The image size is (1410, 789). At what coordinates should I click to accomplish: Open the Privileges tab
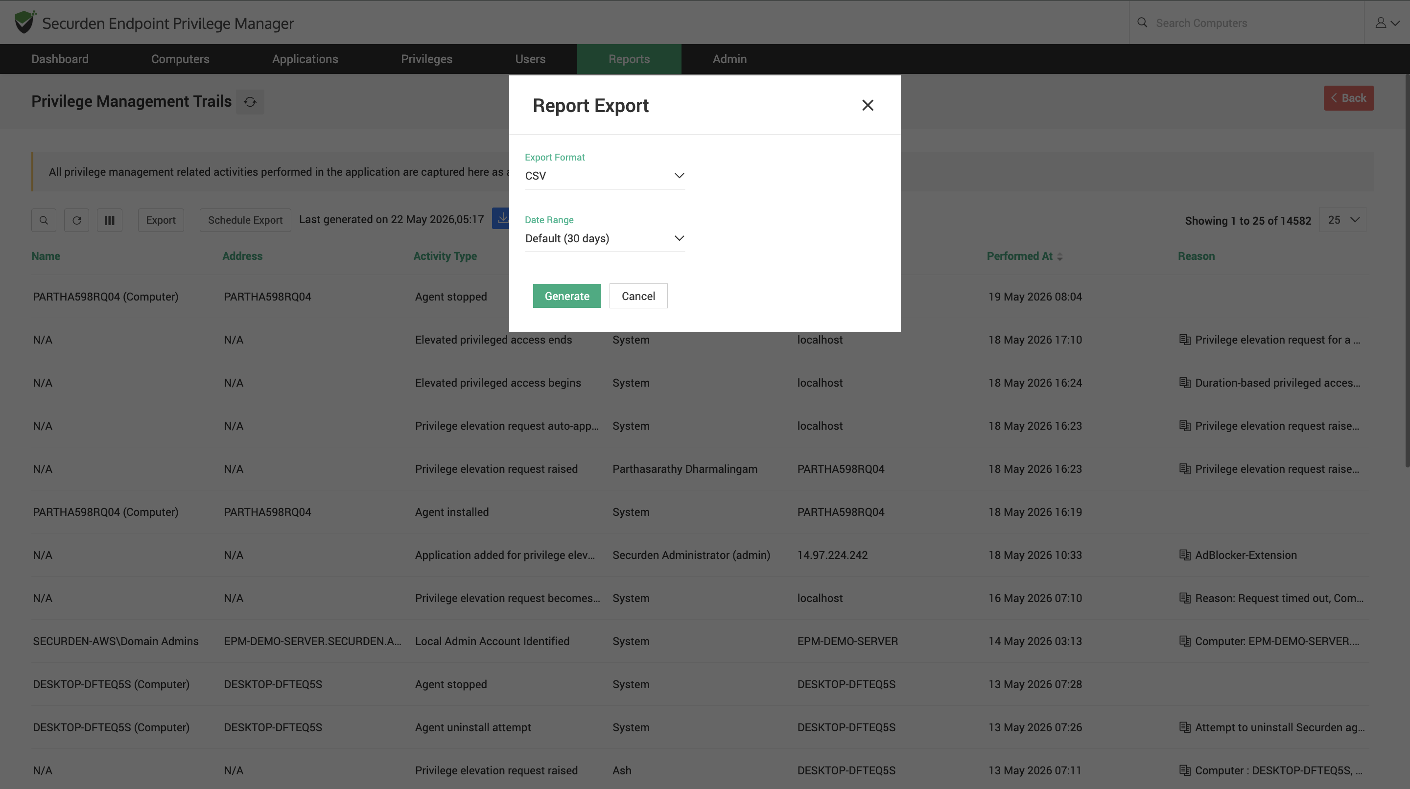click(426, 59)
